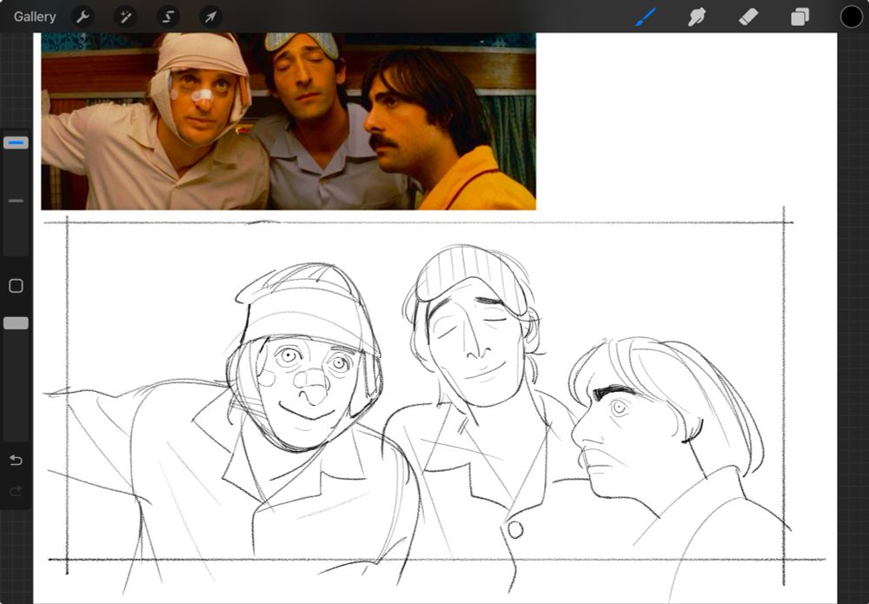Tap the brush opacity slider handle
The height and width of the screenshot is (604, 869).
(x=16, y=323)
